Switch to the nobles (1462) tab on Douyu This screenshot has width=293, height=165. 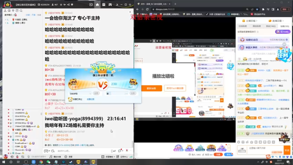tap(271, 26)
